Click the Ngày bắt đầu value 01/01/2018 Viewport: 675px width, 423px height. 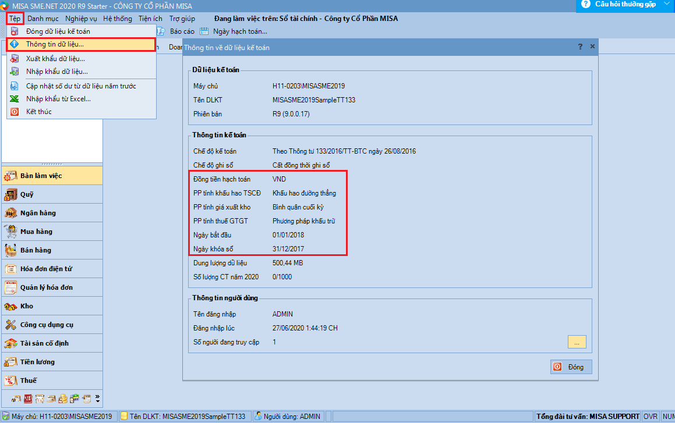point(288,235)
